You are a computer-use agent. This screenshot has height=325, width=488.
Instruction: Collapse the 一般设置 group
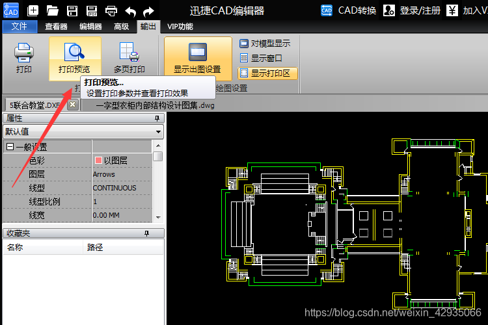point(10,146)
